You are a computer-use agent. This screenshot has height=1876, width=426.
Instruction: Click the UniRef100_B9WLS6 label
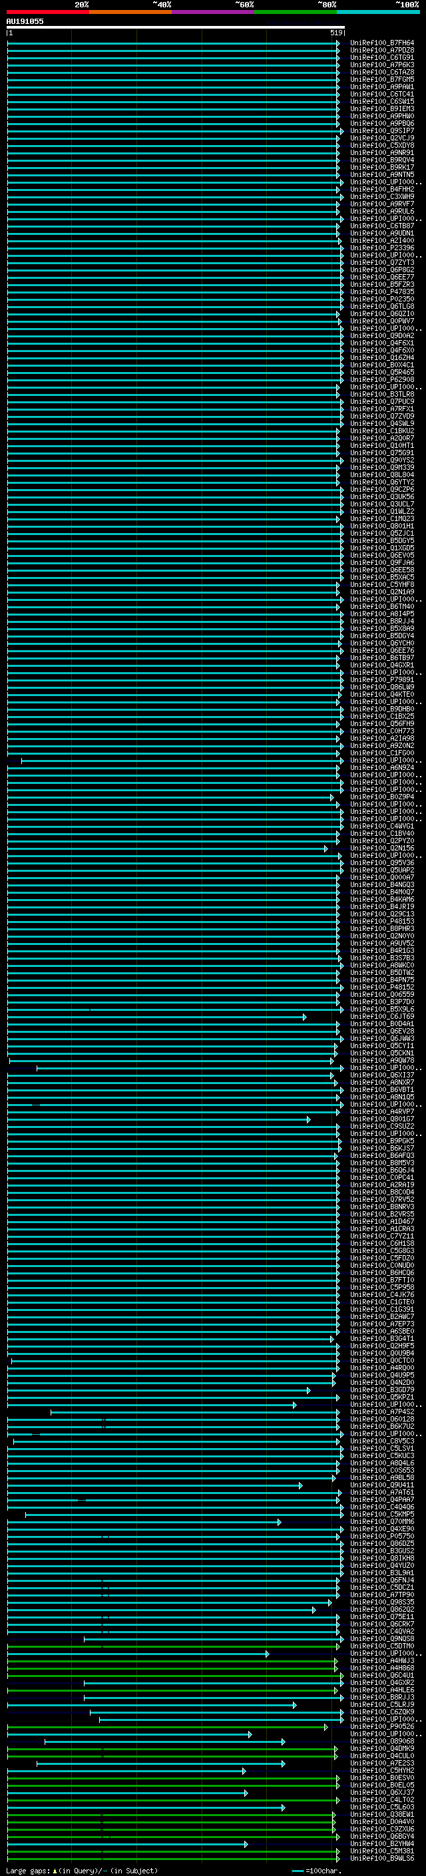(x=381, y=1859)
